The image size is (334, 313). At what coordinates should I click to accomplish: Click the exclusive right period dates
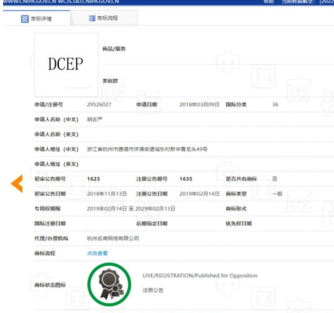pos(131,209)
